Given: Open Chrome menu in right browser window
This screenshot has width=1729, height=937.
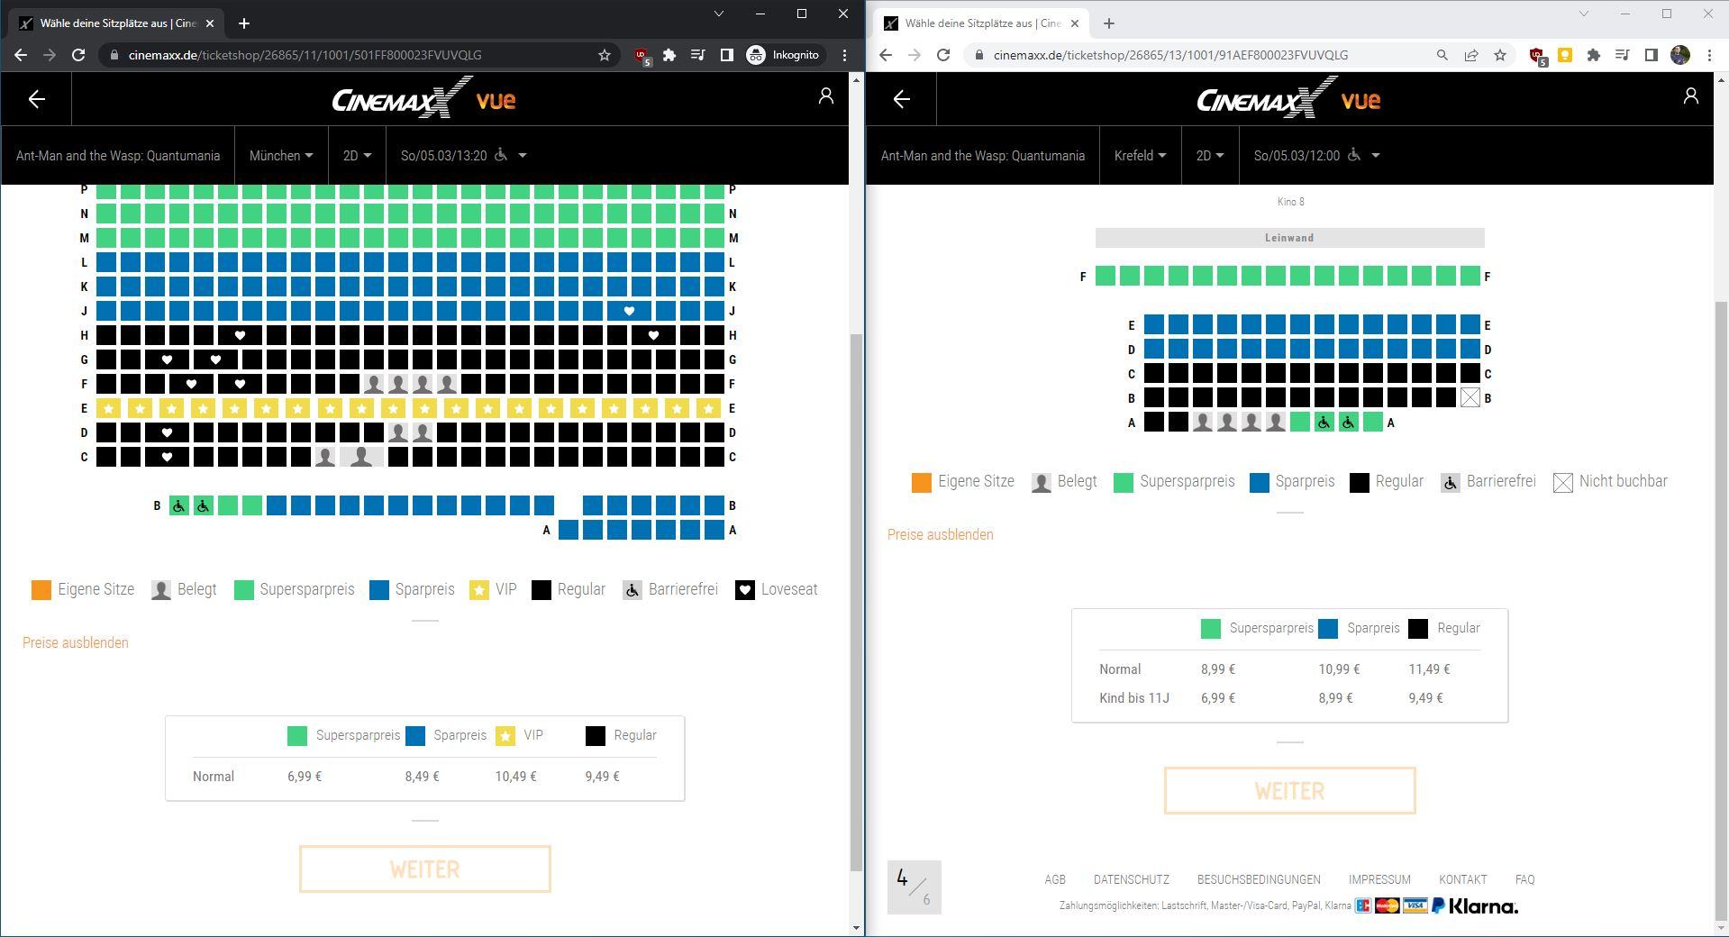Looking at the screenshot, I should coord(1709,55).
